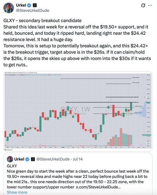Image resolution: width=157 pixels, height=195 pixels.
Task: Click the purple event marker near Aug on time axis
Action: pyautogui.click(x=141, y=145)
